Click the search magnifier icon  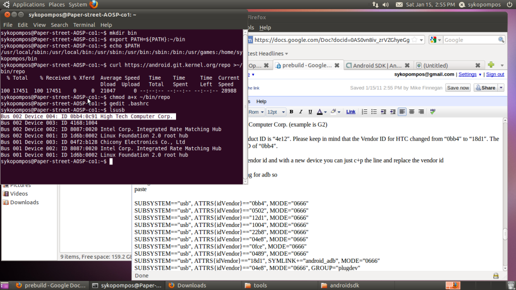click(501, 40)
